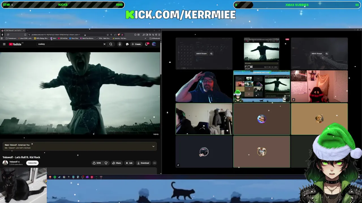Expand the hidden bookmarks overflow chevron
The image size is (362, 203).
(145, 38)
